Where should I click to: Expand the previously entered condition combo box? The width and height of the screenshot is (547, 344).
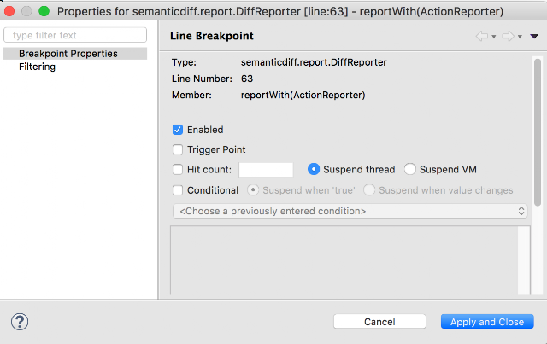coord(350,211)
